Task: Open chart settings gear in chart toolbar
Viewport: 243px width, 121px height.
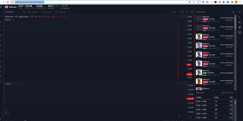Action: pyautogui.click(x=182, y=12)
